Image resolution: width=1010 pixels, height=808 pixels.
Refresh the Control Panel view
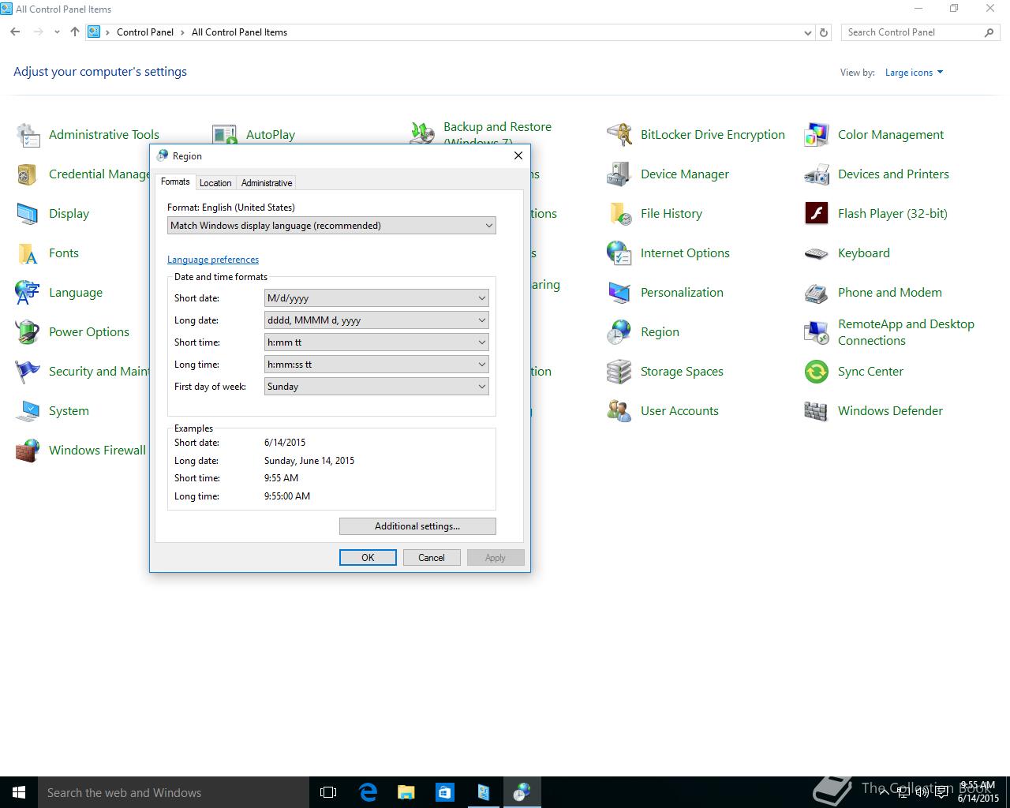(x=824, y=32)
